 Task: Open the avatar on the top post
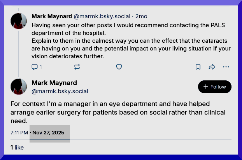tap(19, 21)
